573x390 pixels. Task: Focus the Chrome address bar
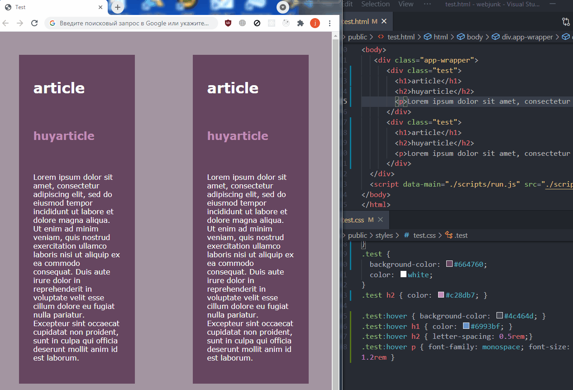tap(131, 23)
